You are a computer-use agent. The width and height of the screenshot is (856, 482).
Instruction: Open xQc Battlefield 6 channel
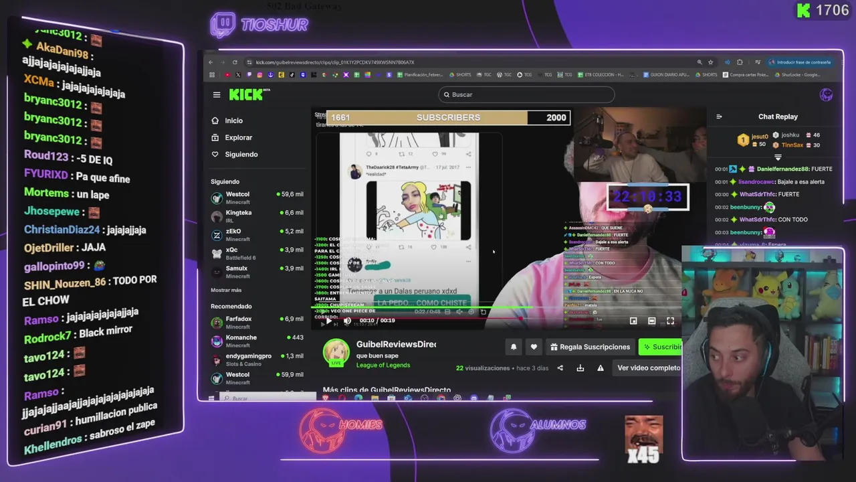point(257,253)
